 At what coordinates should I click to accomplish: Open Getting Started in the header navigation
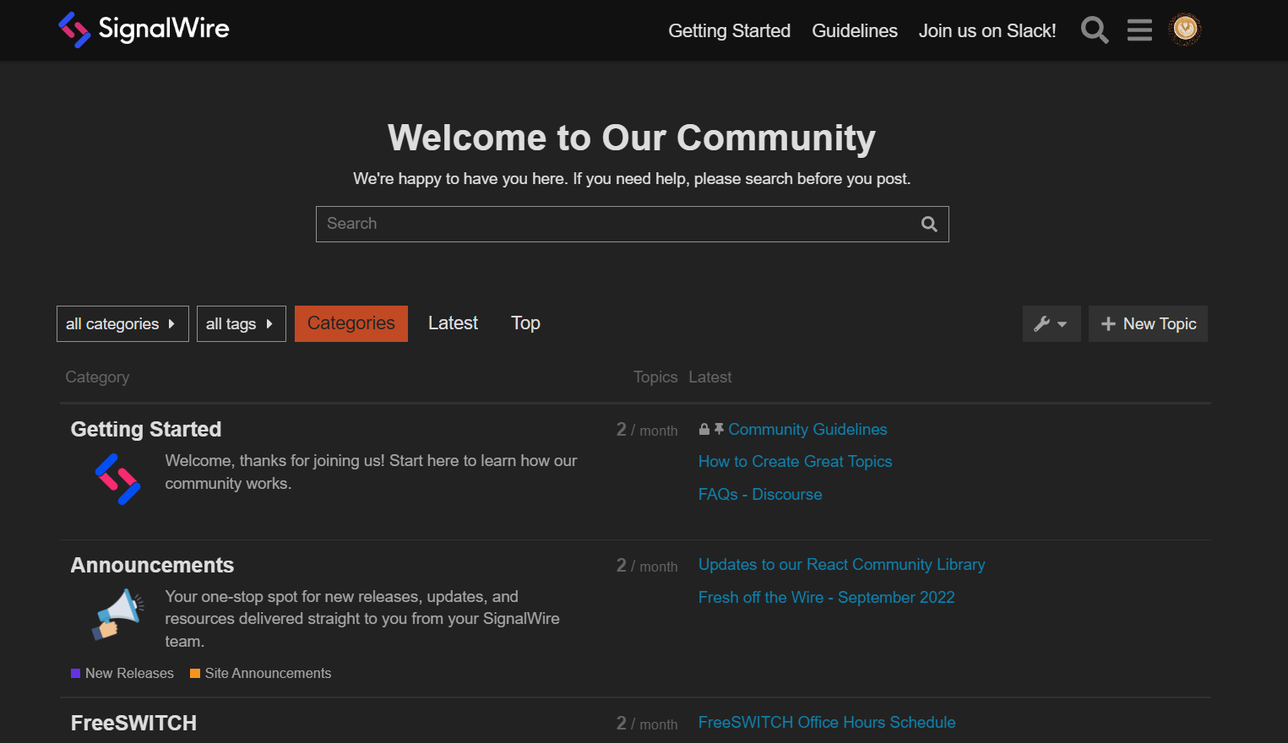coord(730,31)
